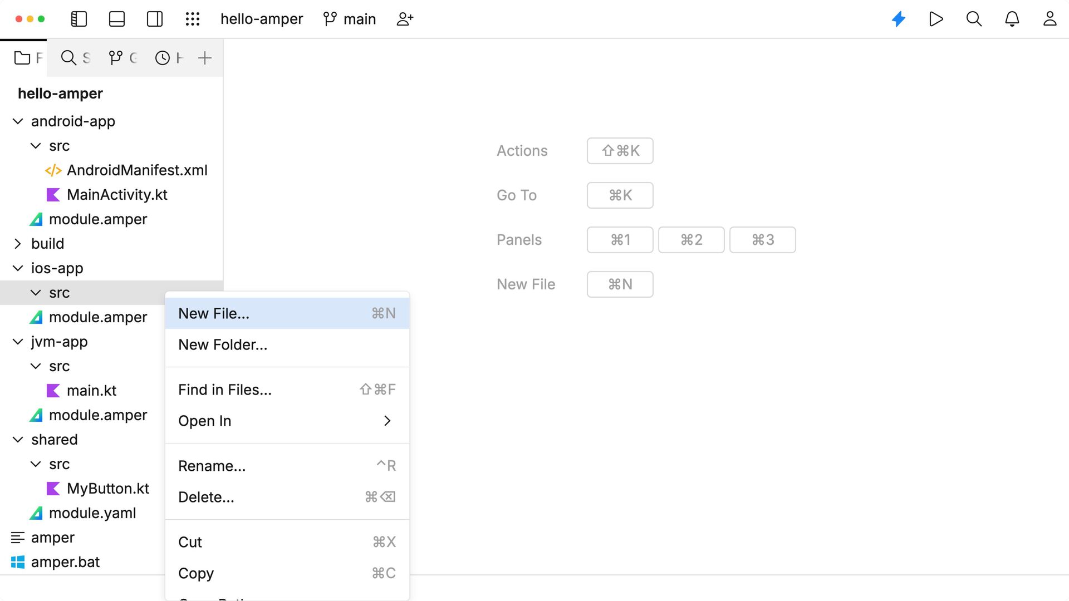
Task: Open search from top bar magnifier
Action: [974, 19]
